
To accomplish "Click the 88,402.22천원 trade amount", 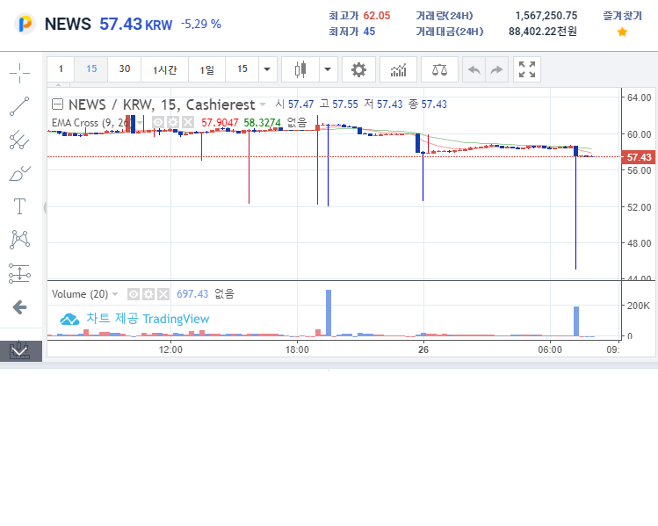I will click(x=543, y=32).
